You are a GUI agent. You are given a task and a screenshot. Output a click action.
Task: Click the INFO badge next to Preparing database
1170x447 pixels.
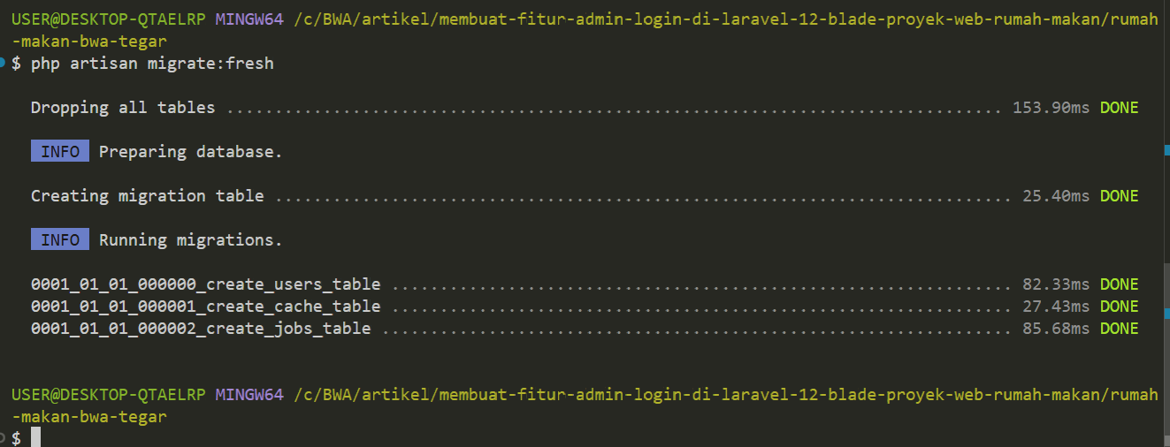click(60, 152)
